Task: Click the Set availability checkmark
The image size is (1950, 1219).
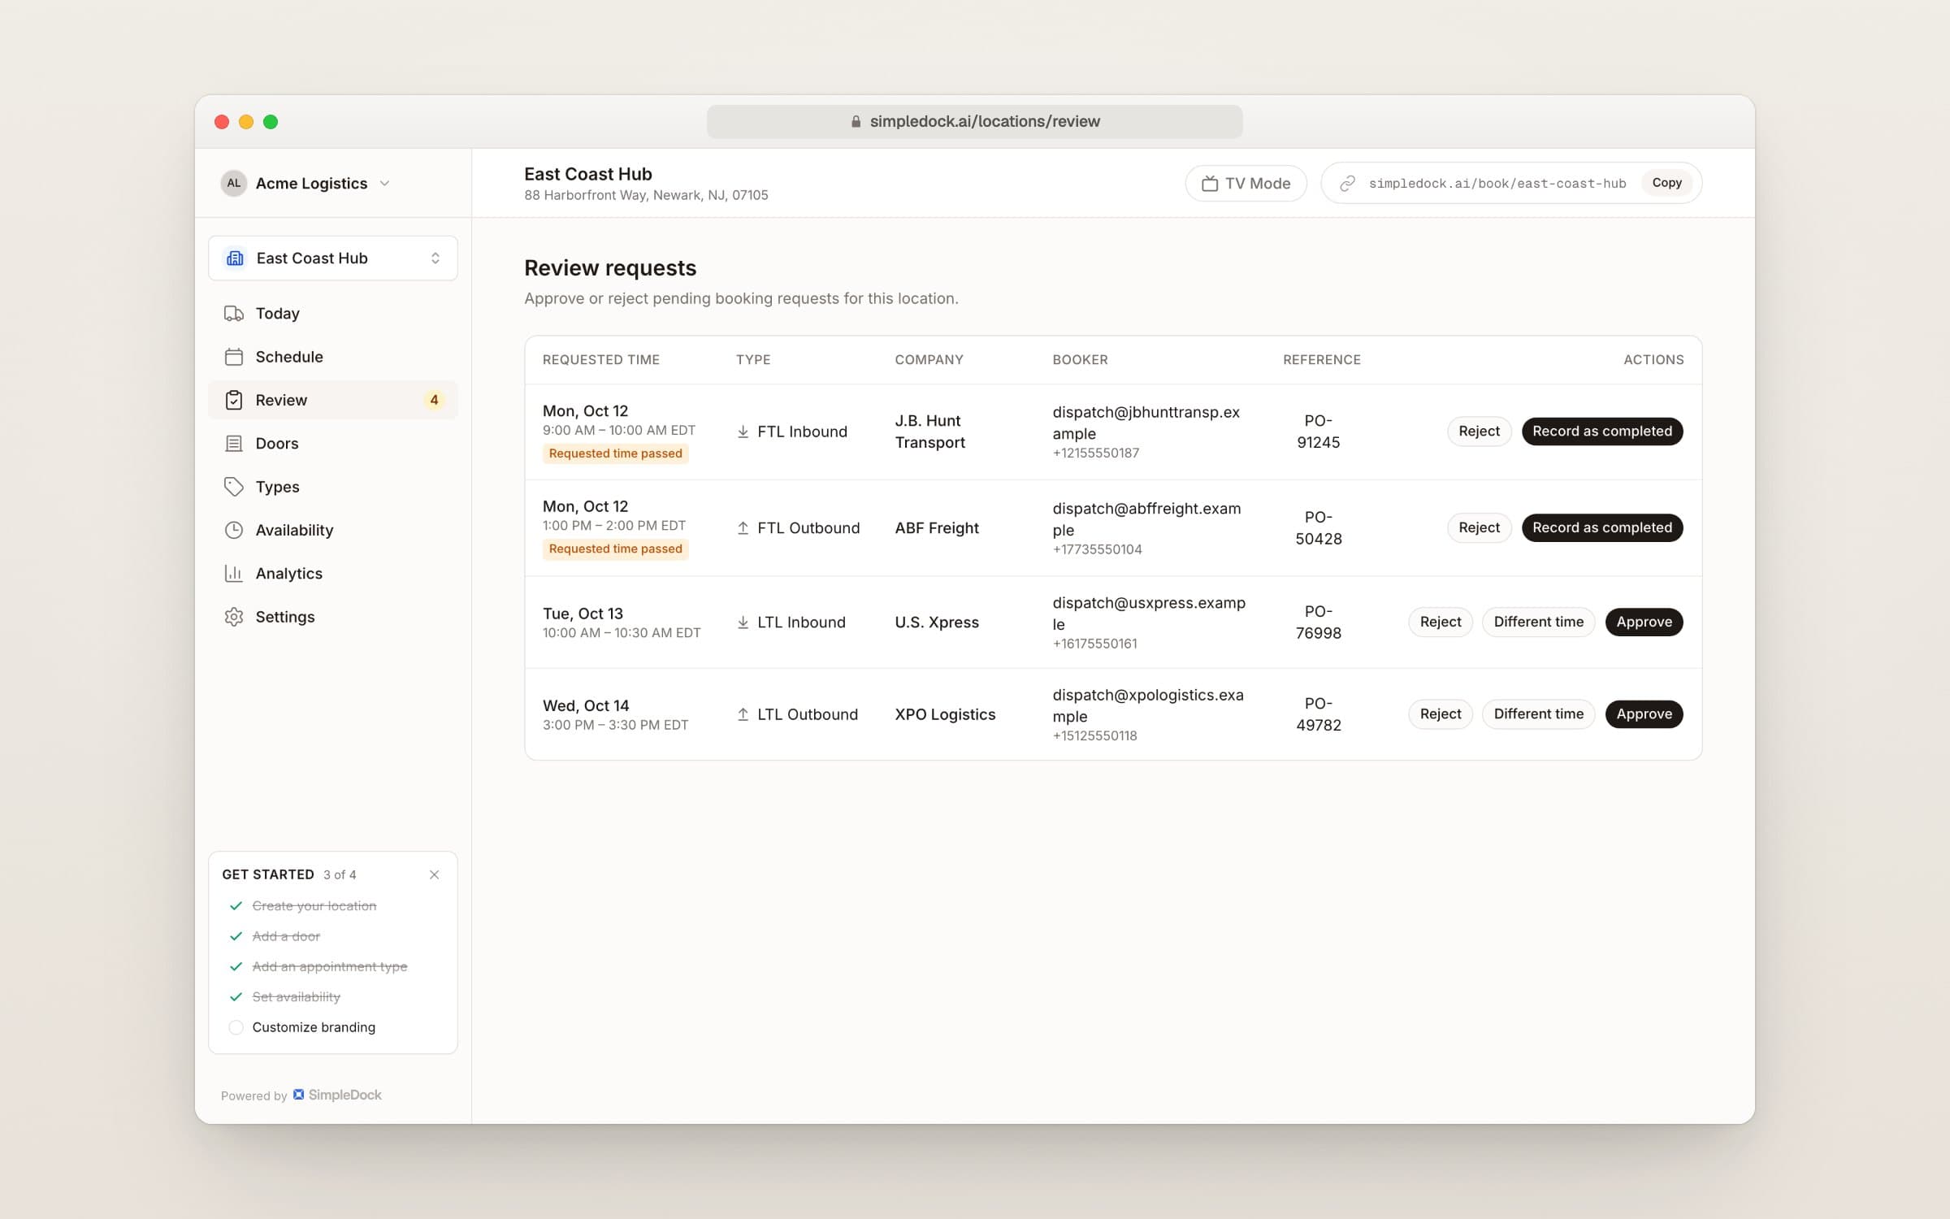Action: (x=236, y=997)
